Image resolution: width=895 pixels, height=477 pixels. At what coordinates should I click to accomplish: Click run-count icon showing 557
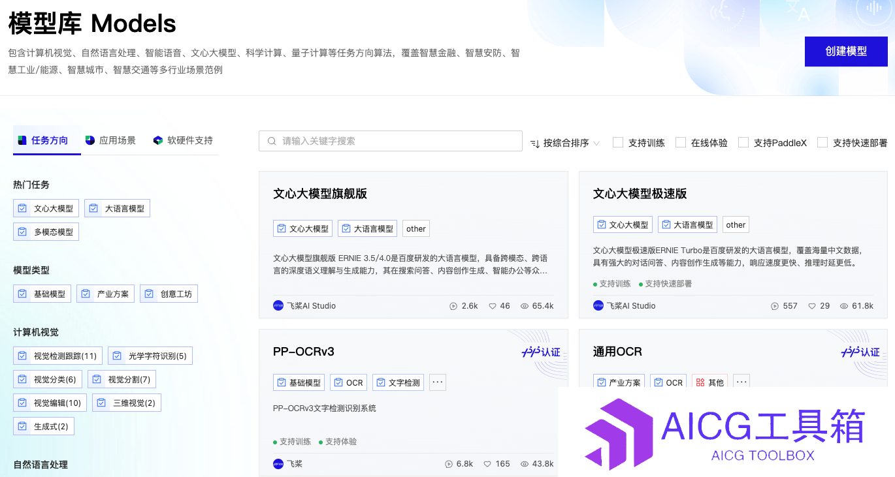click(x=775, y=305)
